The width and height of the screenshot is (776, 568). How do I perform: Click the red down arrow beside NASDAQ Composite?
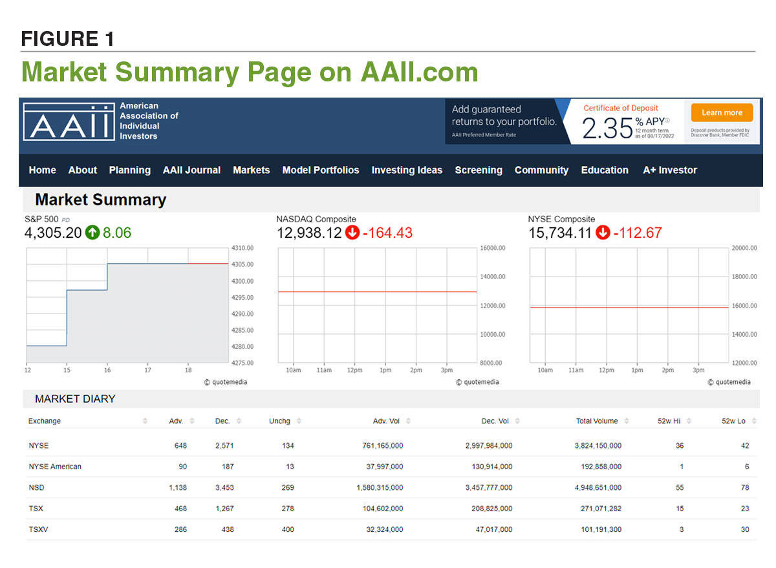352,233
